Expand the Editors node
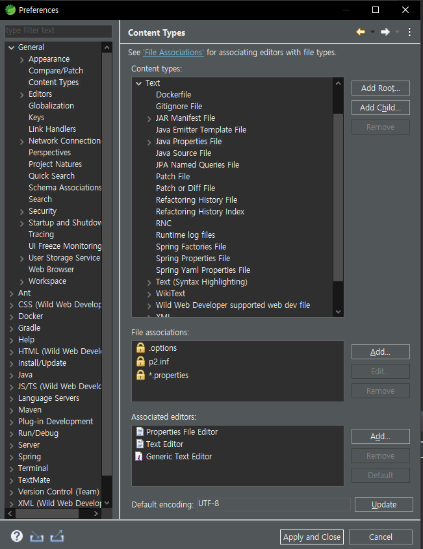Image resolution: width=423 pixels, height=549 pixels. 22,95
